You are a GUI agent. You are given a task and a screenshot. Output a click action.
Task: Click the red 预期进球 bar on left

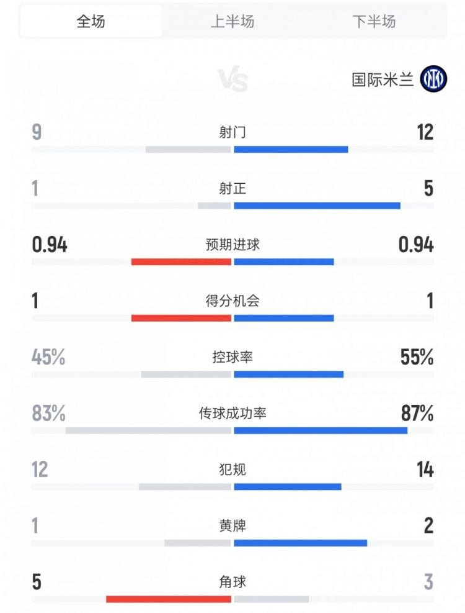pyautogui.click(x=181, y=262)
